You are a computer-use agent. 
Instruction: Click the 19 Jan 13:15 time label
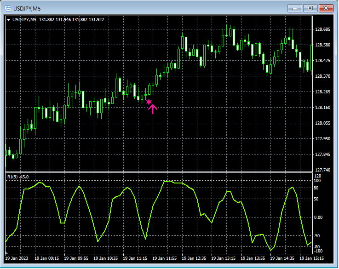224,258
